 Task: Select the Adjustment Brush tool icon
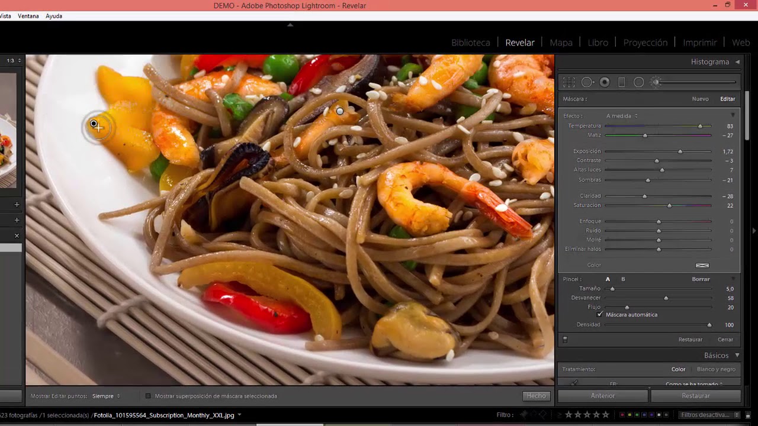point(656,82)
